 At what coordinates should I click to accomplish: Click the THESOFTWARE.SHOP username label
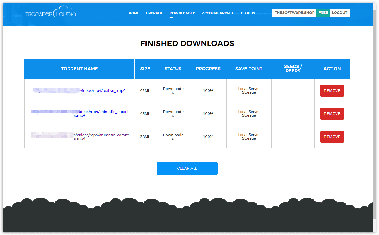coord(294,13)
